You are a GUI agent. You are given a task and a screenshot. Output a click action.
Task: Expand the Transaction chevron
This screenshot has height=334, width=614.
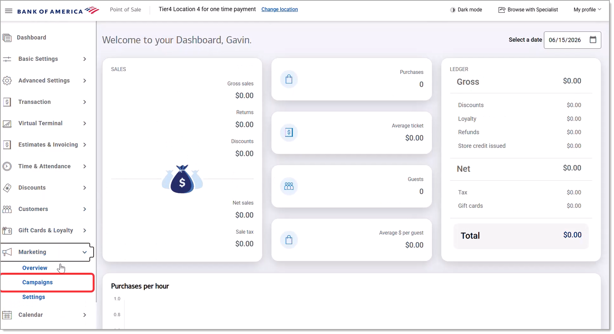84,102
